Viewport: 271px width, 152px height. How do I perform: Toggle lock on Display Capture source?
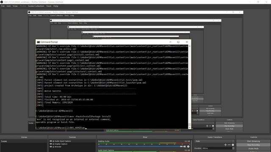[53, 144]
